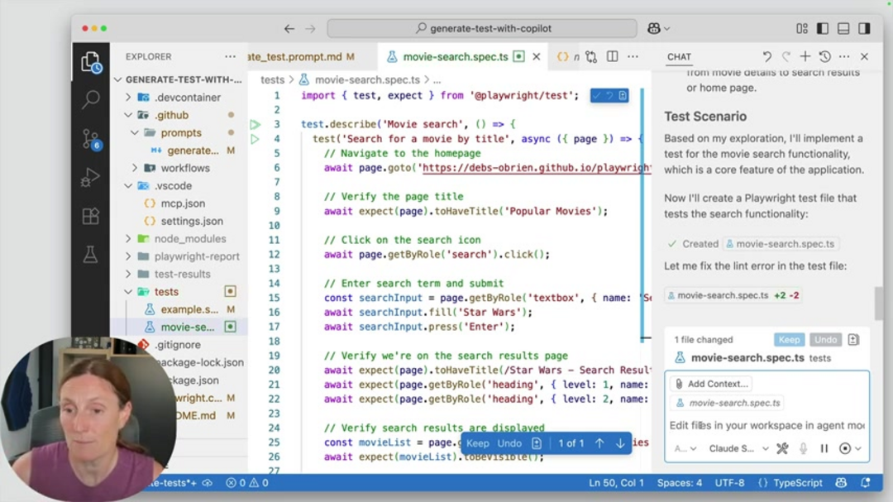Click the Add Context button
The image size is (893, 502).
(x=712, y=384)
